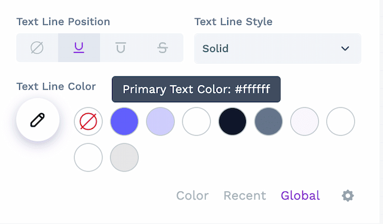Screen dimensions: 383x224
Task: Choose the overline text line position
Action: (x=121, y=48)
